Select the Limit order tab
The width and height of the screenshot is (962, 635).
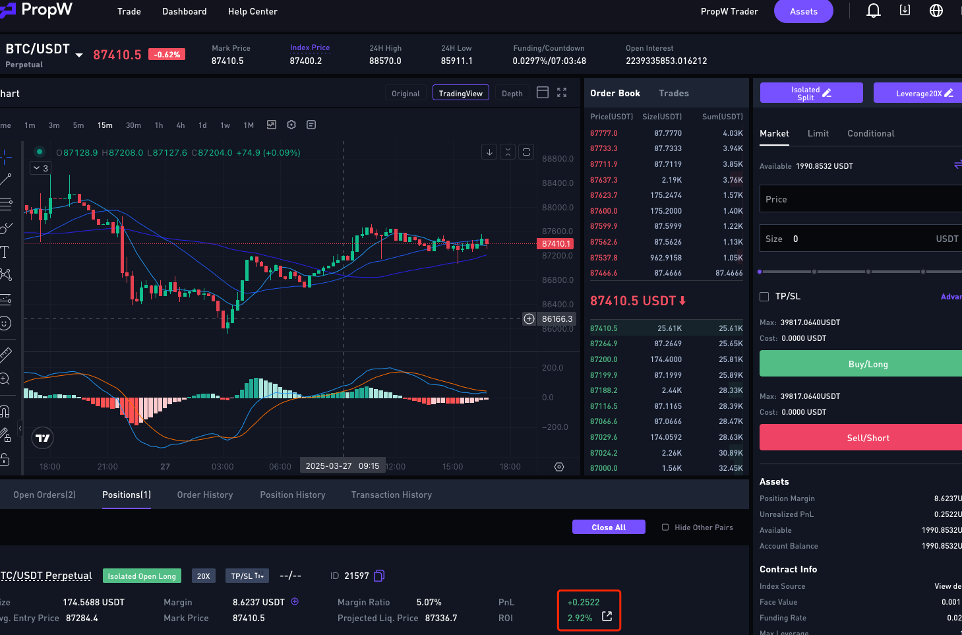pos(818,133)
